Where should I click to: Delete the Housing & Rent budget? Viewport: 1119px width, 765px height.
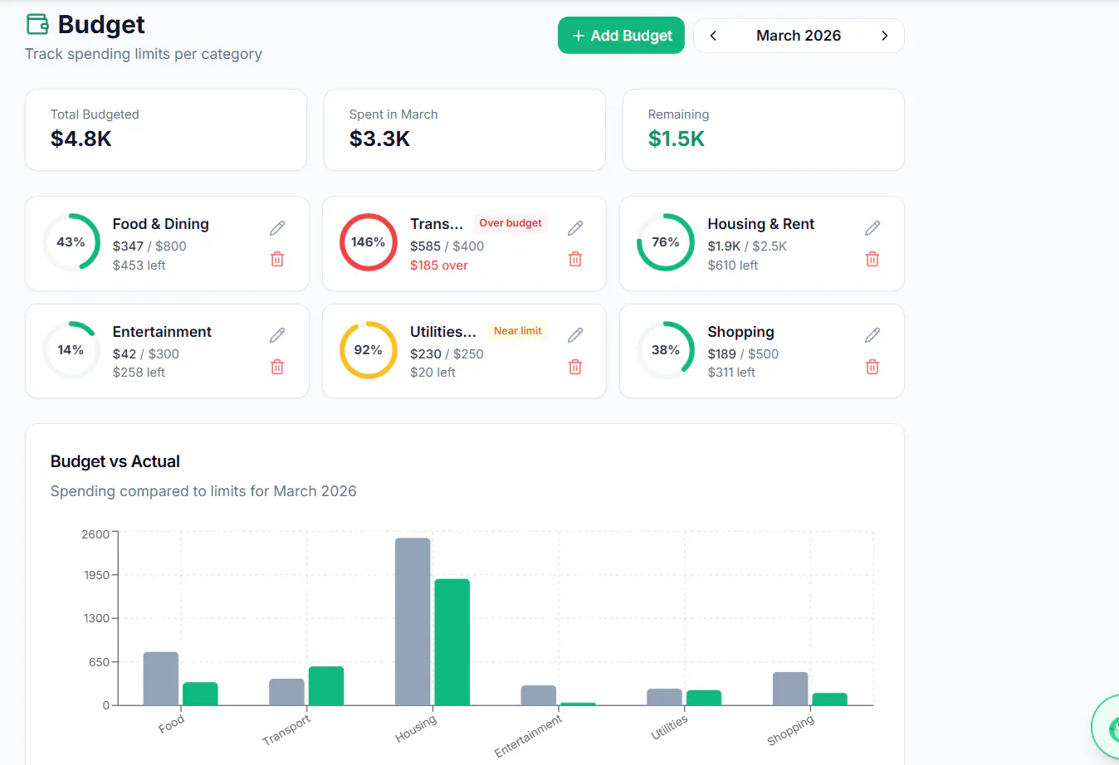point(872,259)
